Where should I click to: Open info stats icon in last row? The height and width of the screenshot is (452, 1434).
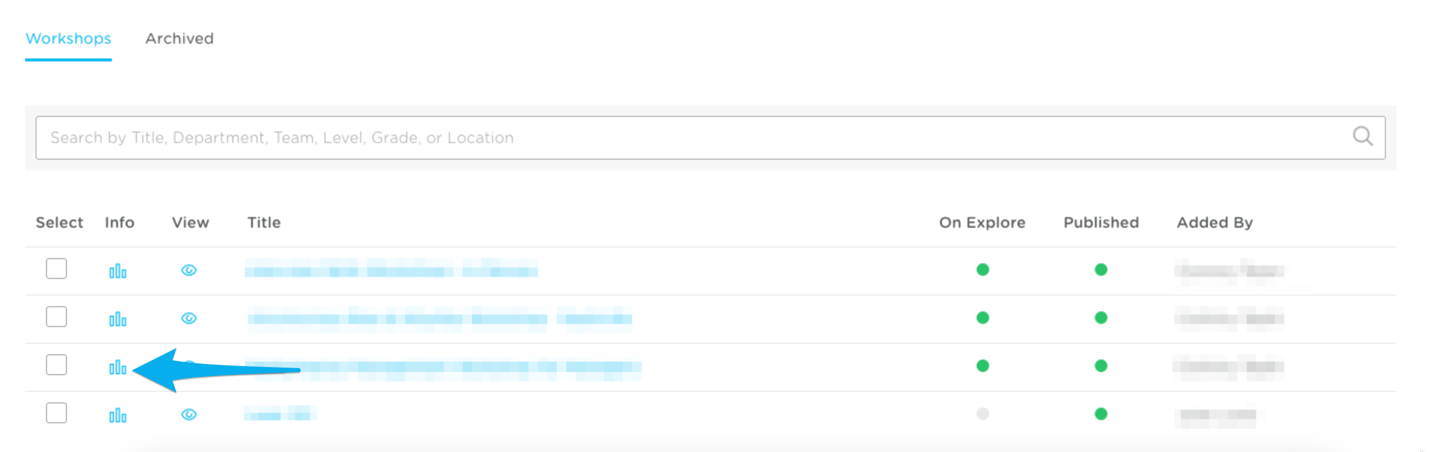point(118,415)
